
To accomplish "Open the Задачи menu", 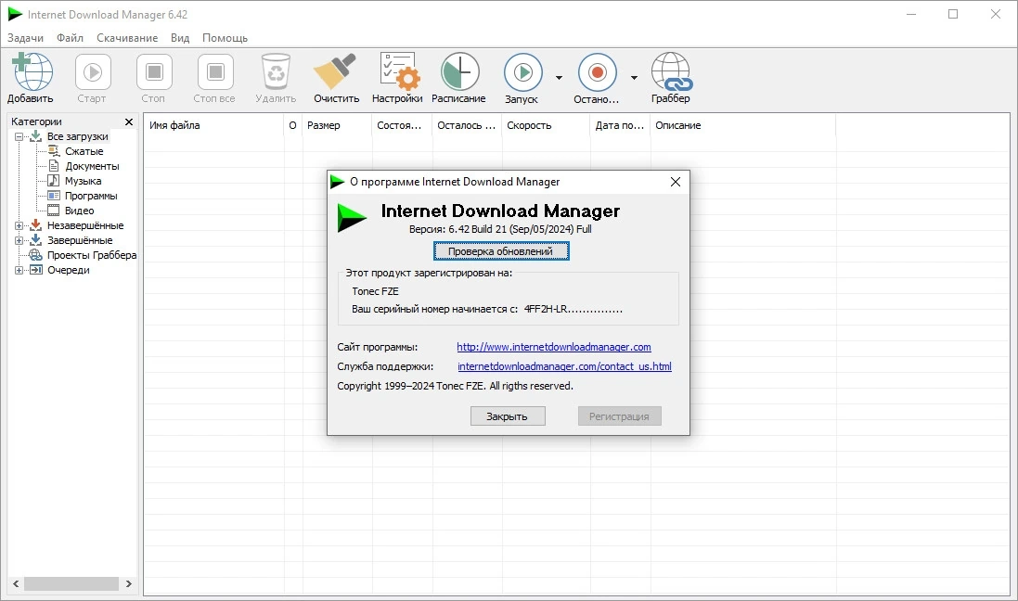I will pyautogui.click(x=25, y=38).
